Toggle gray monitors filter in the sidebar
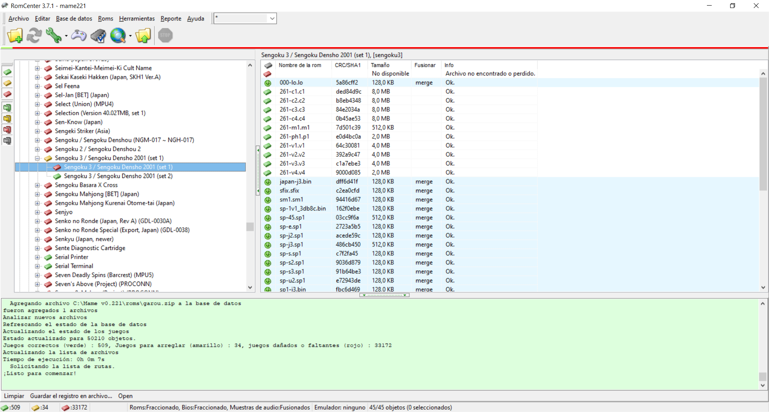The width and height of the screenshot is (769, 412). [7, 141]
